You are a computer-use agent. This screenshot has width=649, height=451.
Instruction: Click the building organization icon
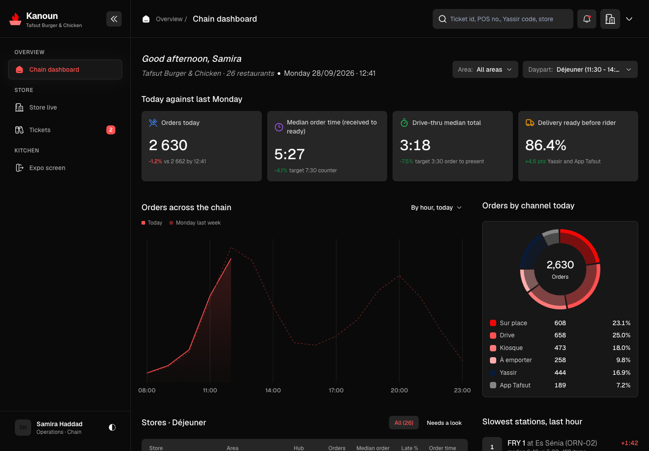click(x=610, y=19)
